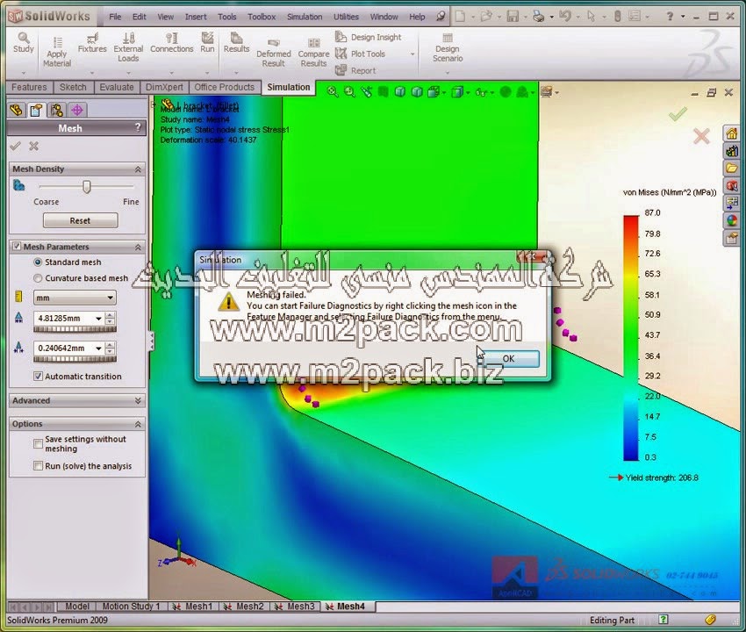Switch to the Evaluate tab
Image resolution: width=746 pixels, height=632 pixels.
click(117, 87)
